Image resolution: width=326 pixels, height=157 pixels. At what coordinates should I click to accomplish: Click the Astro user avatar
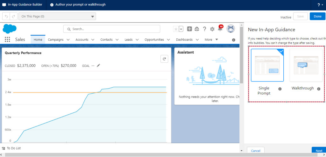231,29
